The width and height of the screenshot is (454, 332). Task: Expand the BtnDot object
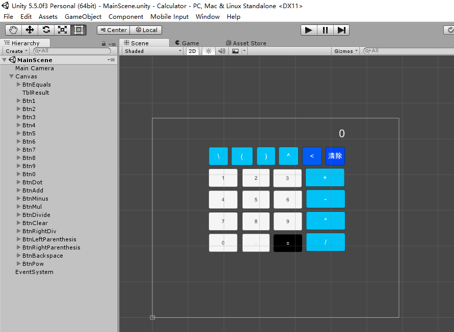coord(18,182)
